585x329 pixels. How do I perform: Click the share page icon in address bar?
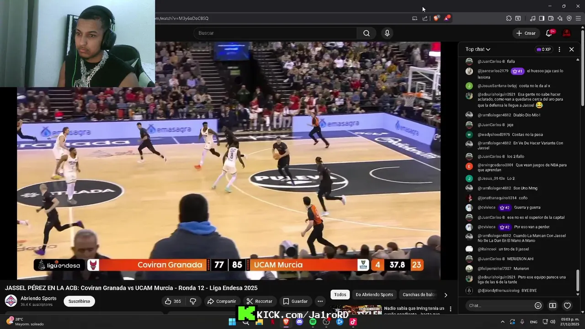click(x=425, y=18)
